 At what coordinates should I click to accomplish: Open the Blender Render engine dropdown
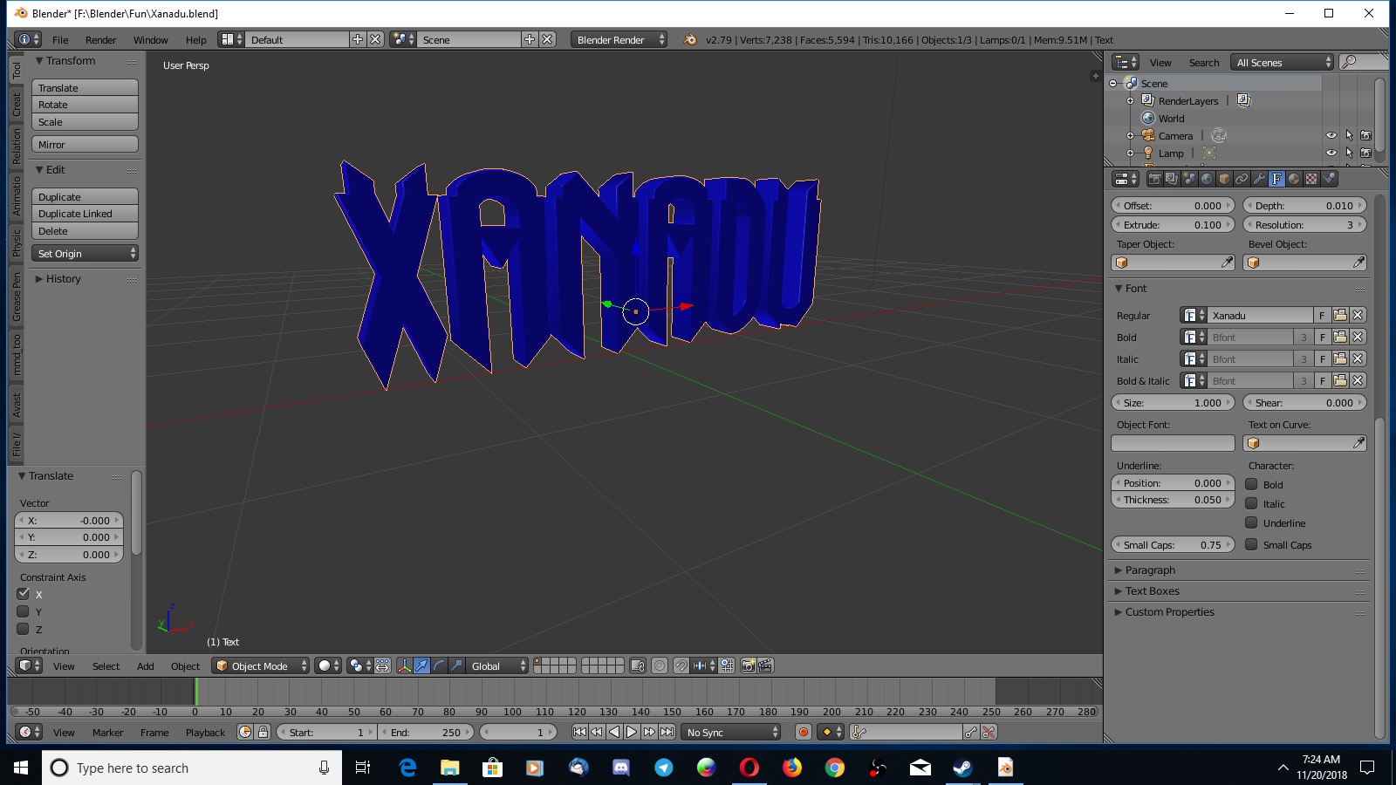tap(619, 39)
